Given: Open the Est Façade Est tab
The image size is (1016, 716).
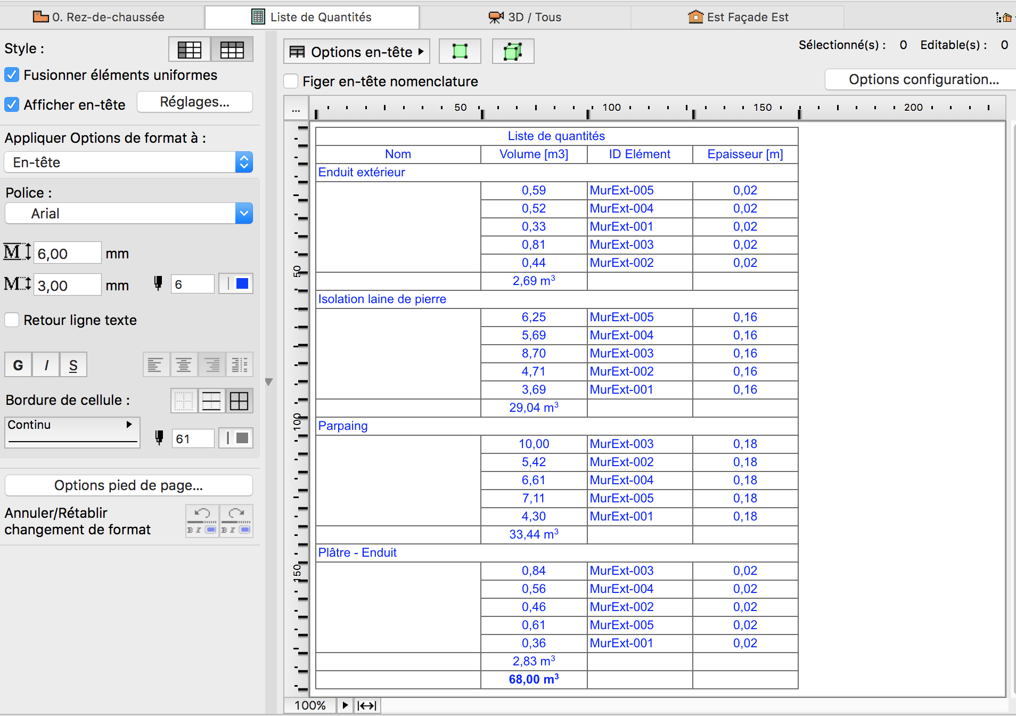Looking at the screenshot, I should pyautogui.click(x=738, y=17).
